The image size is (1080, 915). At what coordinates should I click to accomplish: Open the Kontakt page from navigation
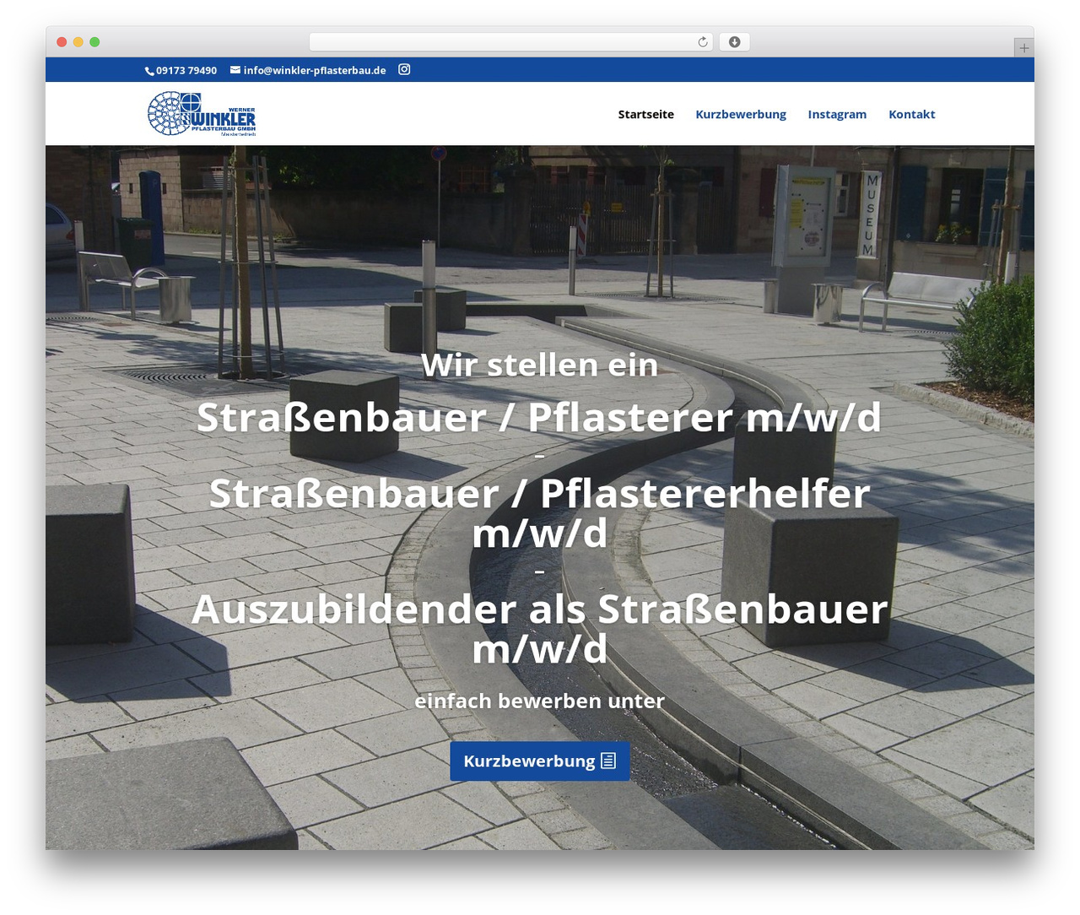[x=911, y=114]
